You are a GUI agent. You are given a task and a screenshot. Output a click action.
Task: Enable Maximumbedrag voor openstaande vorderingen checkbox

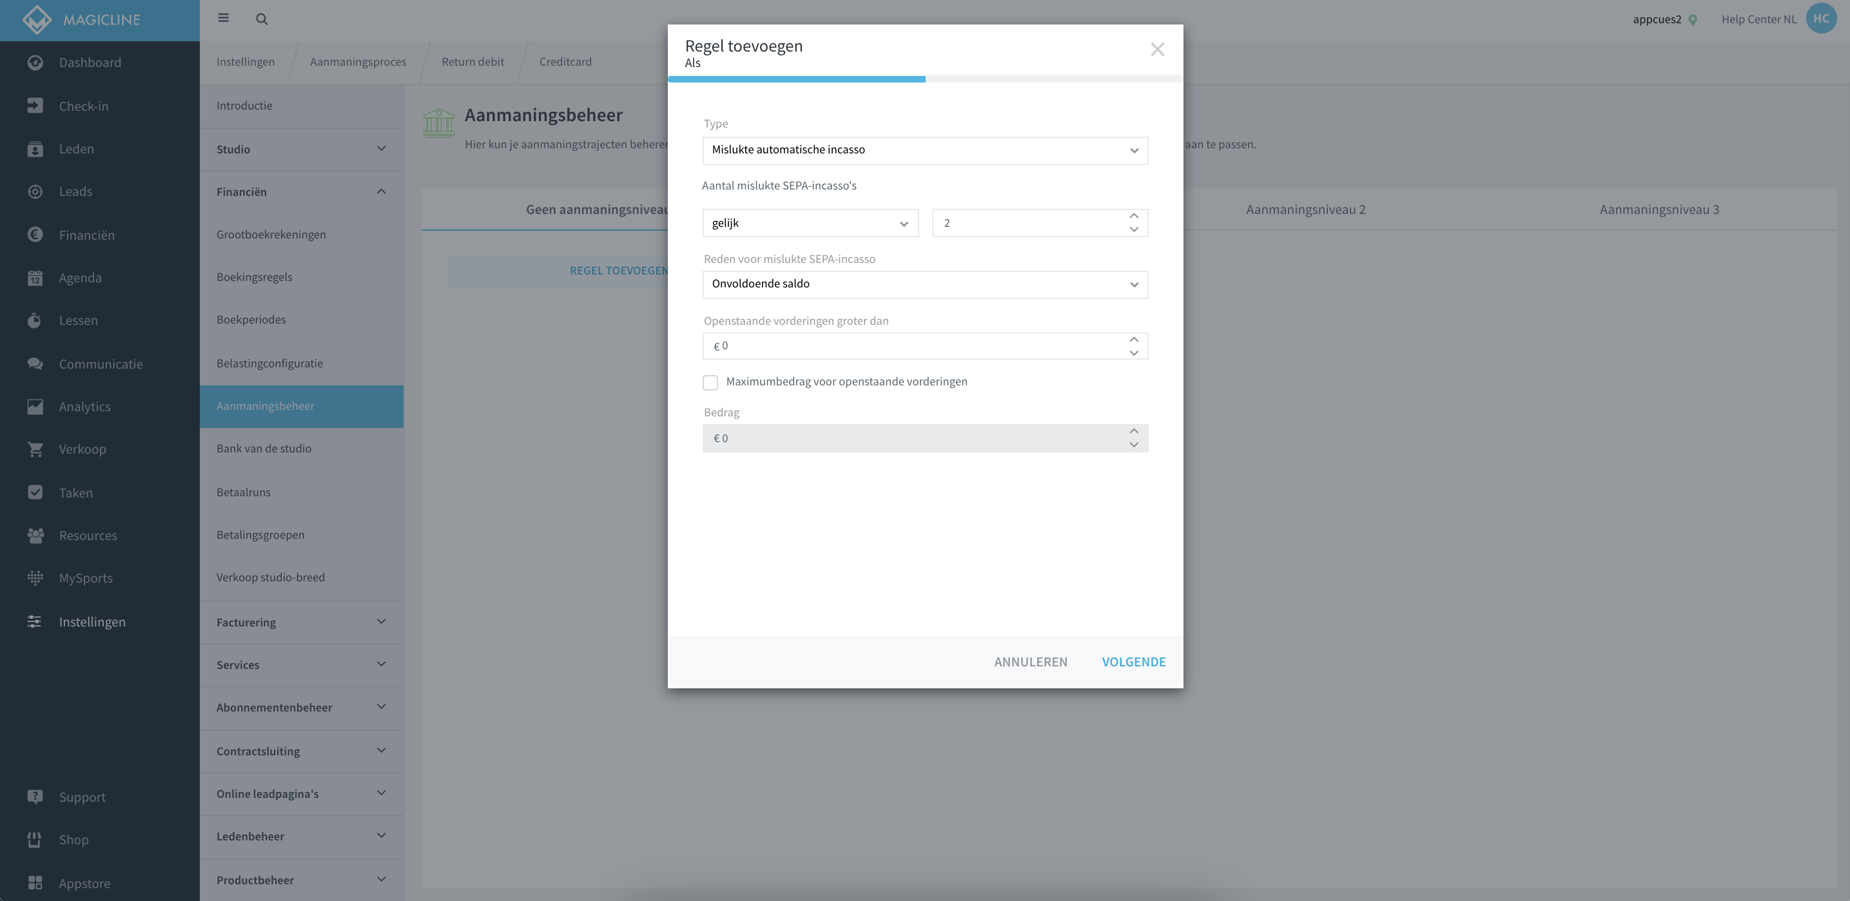[x=710, y=383]
